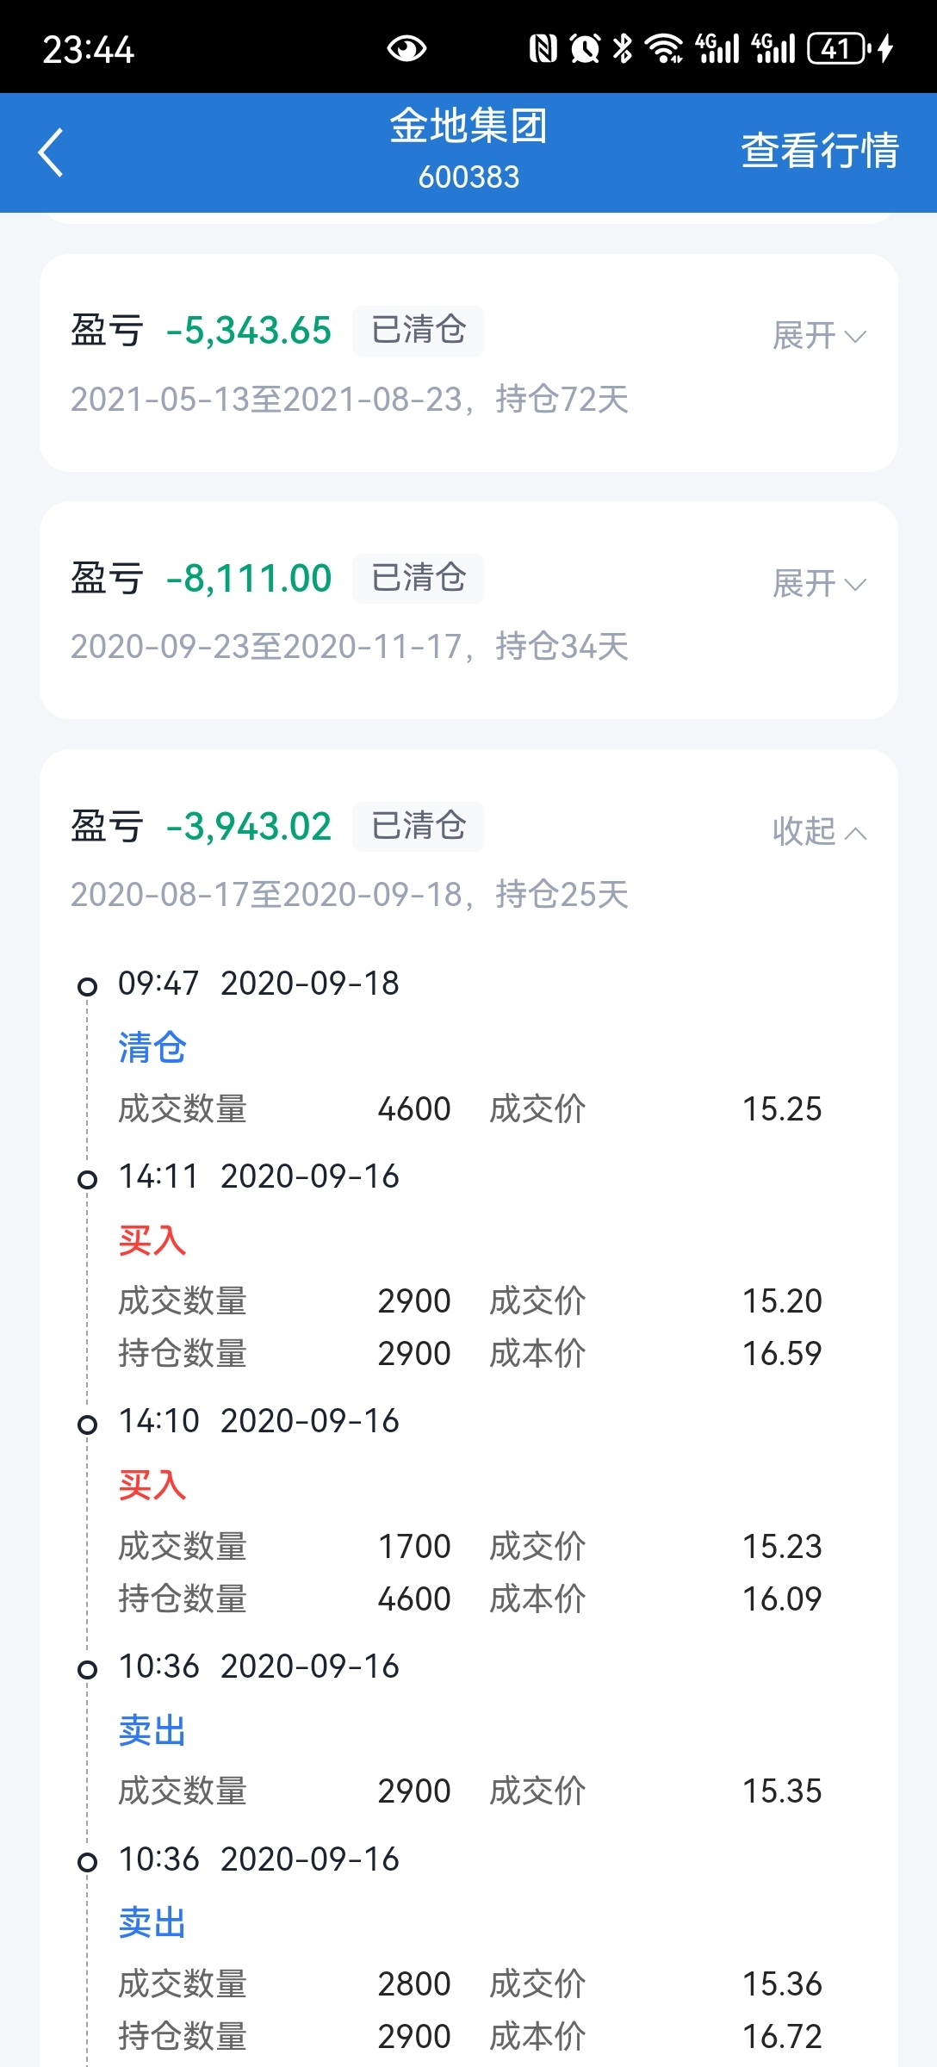Tap the battery level indicator
937x2067 pixels.
pos(838,48)
